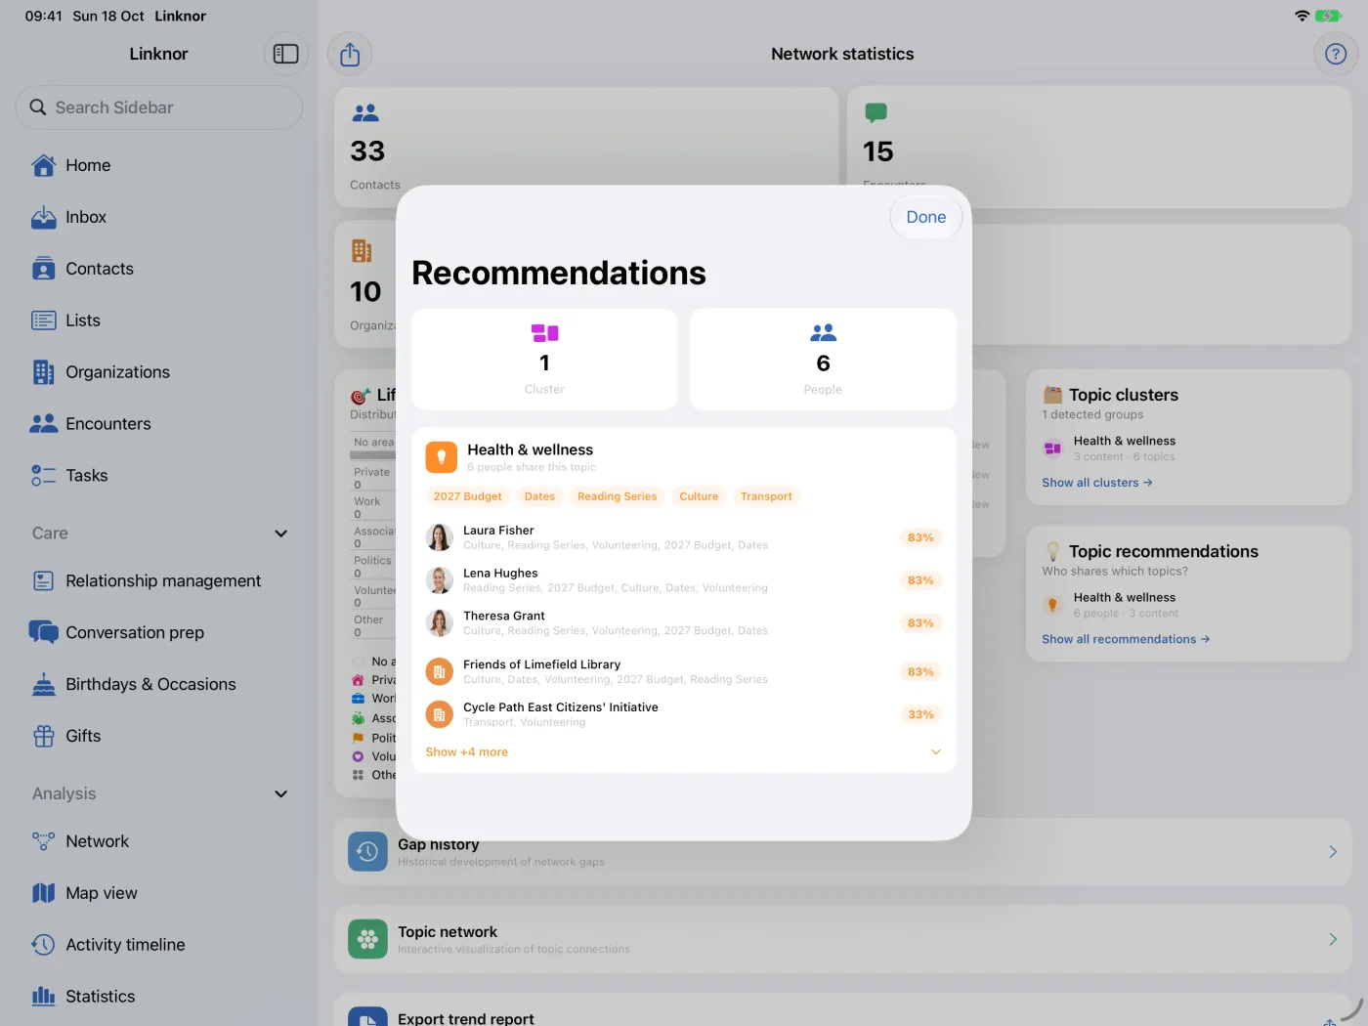Open Theresa Grant recommendation row
The width and height of the screenshot is (1368, 1026).
point(683,623)
